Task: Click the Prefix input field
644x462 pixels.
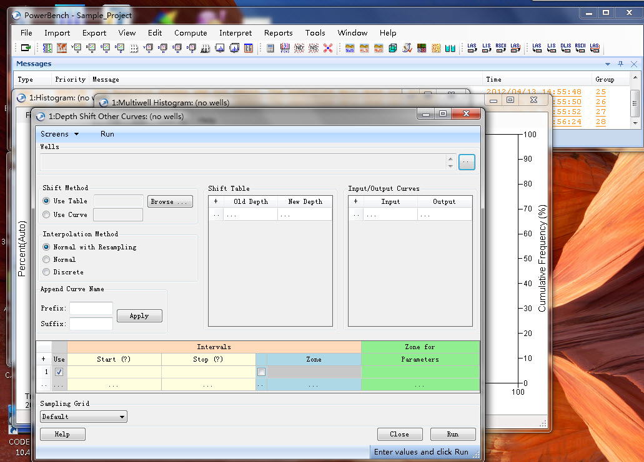Action: [91, 308]
